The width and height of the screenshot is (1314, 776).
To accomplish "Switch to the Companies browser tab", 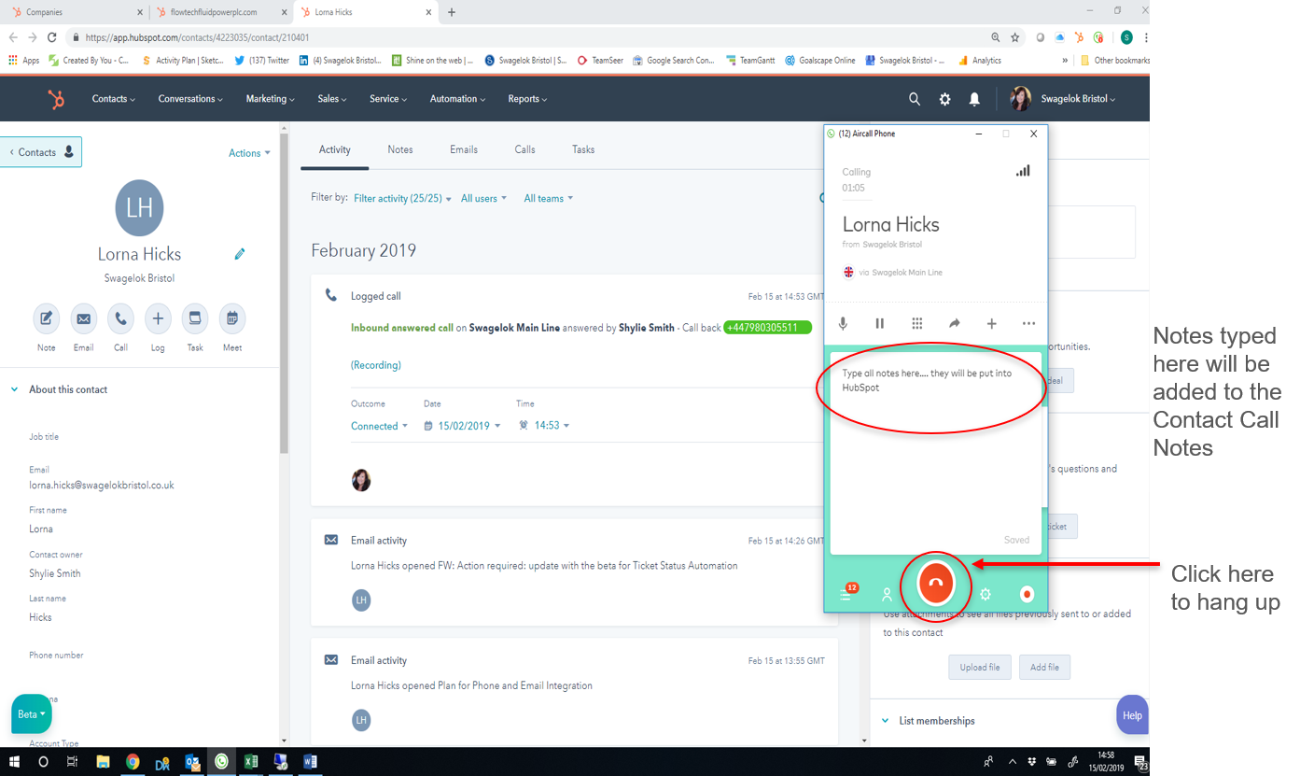I will 75,12.
